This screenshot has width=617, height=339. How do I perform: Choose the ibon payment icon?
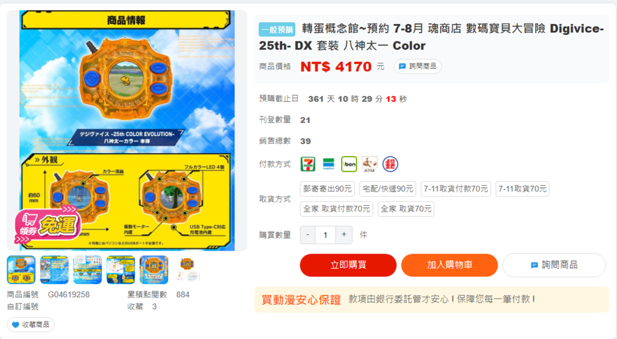349,164
